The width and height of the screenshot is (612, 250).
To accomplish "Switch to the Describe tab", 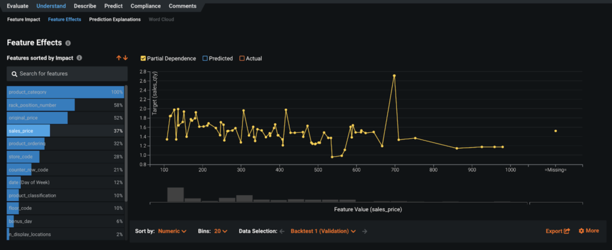I will pyautogui.click(x=85, y=6).
